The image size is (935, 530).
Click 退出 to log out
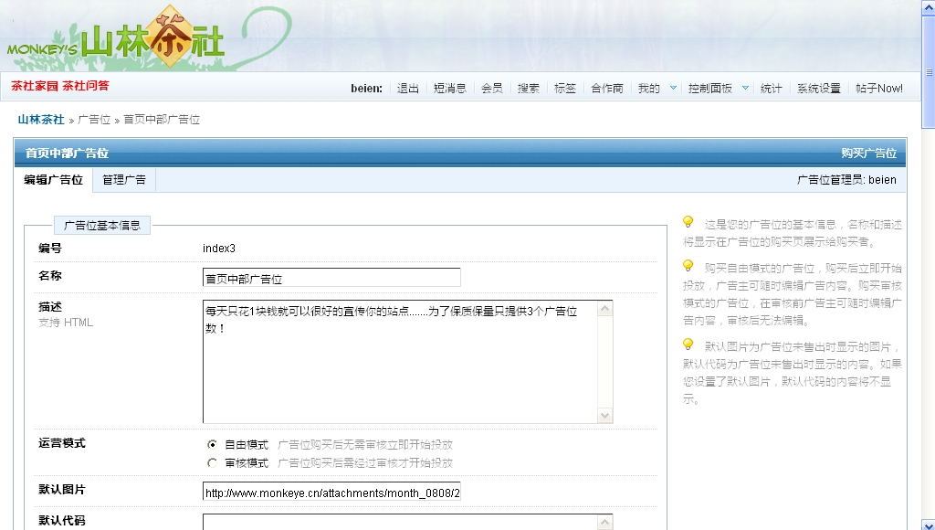[408, 89]
